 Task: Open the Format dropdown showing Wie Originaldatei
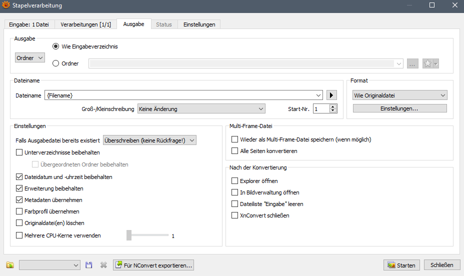tap(399, 95)
